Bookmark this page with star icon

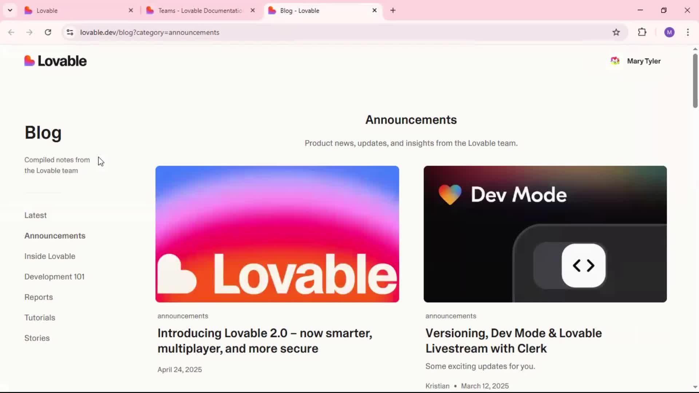(x=616, y=32)
